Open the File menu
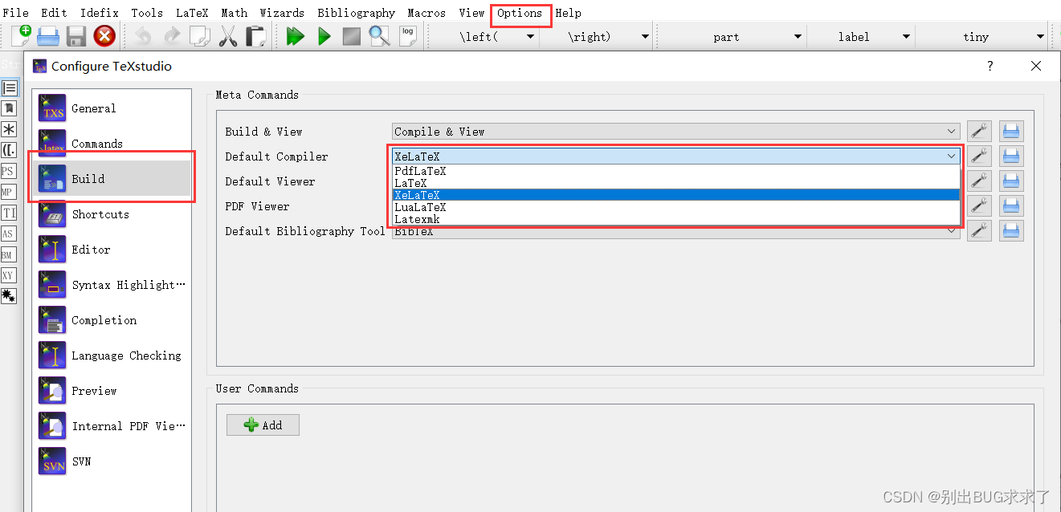The image size is (1061, 512). pyautogui.click(x=16, y=13)
